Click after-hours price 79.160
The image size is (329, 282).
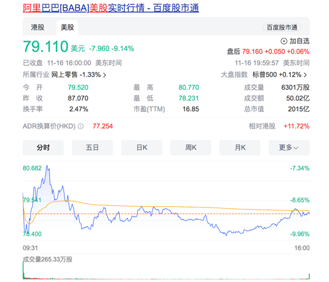click(x=252, y=52)
